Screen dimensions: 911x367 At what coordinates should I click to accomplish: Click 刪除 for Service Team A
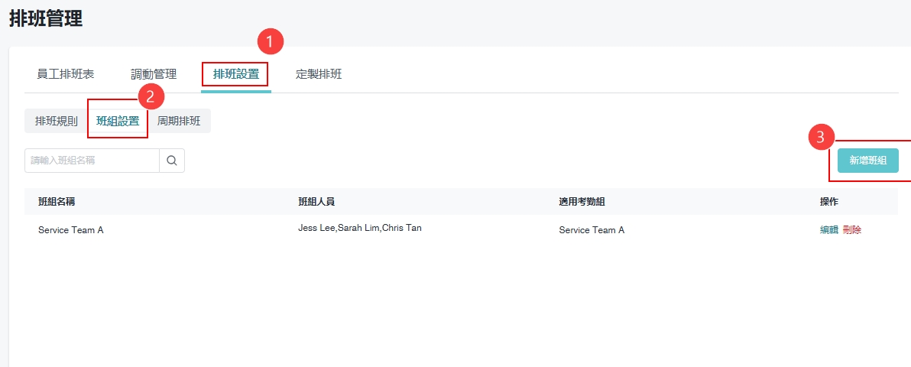point(852,229)
